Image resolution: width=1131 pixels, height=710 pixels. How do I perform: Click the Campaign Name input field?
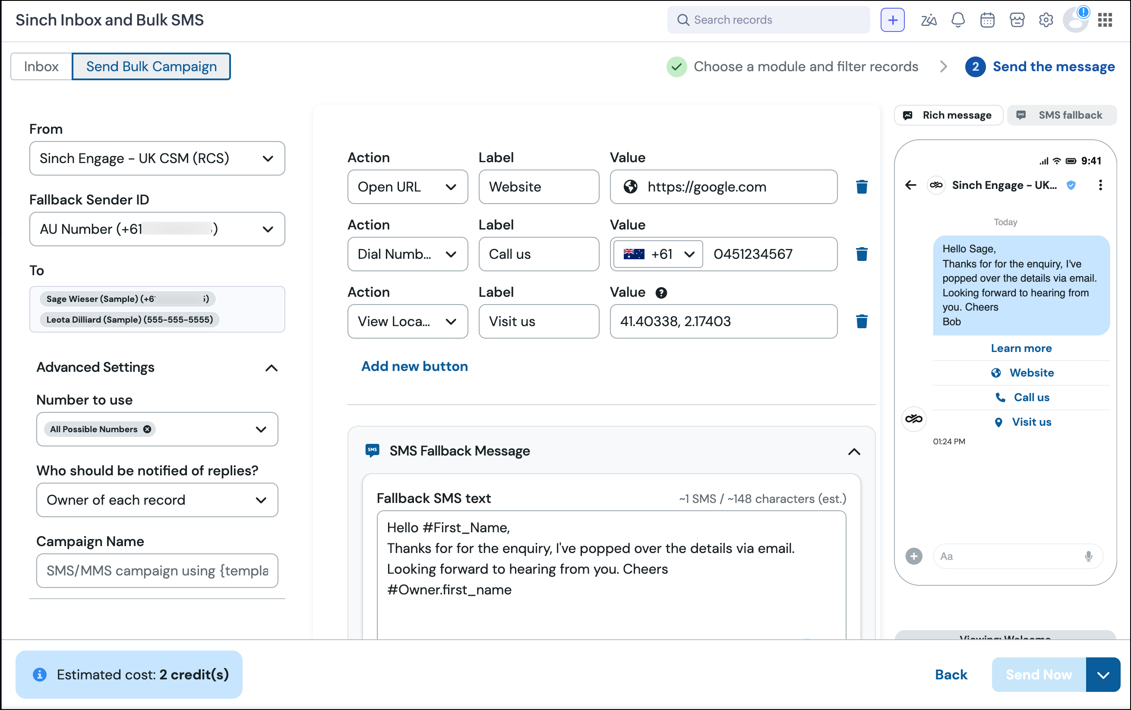tap(157, 571)
